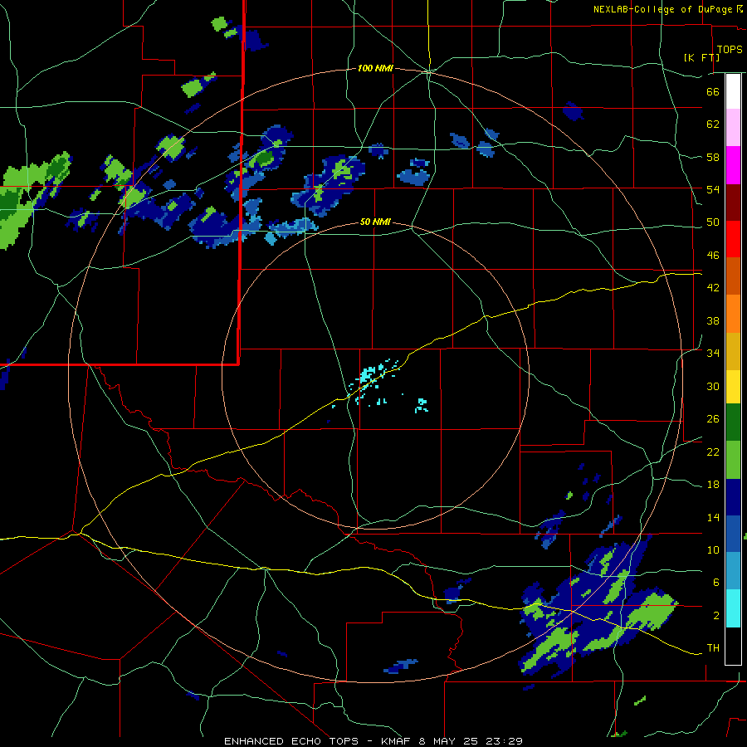
Task: Click the legend scale value "22"
Action: pyautogui.click(x=713, y=452)
